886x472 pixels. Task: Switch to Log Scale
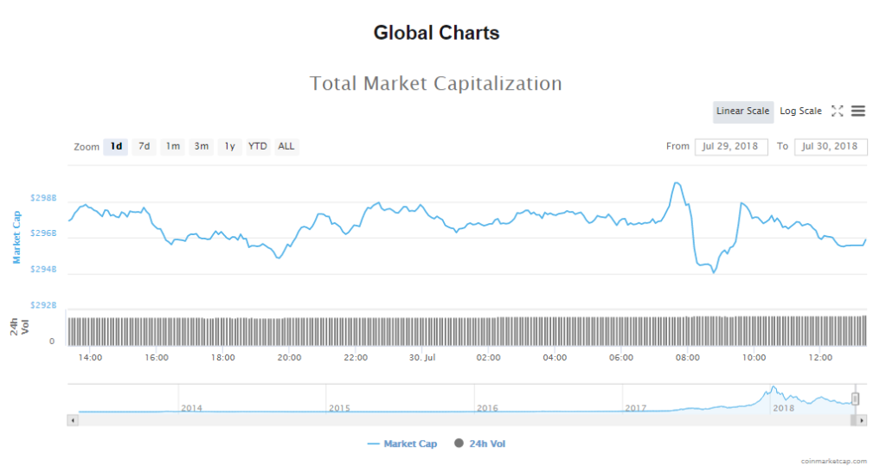click(800, 112)
